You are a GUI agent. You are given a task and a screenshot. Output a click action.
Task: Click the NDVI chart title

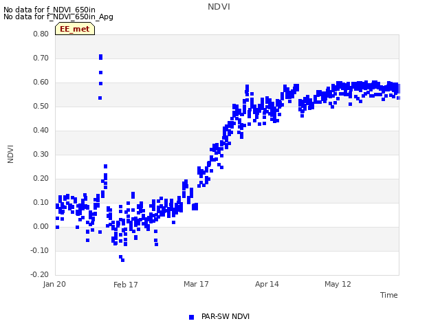219,7
